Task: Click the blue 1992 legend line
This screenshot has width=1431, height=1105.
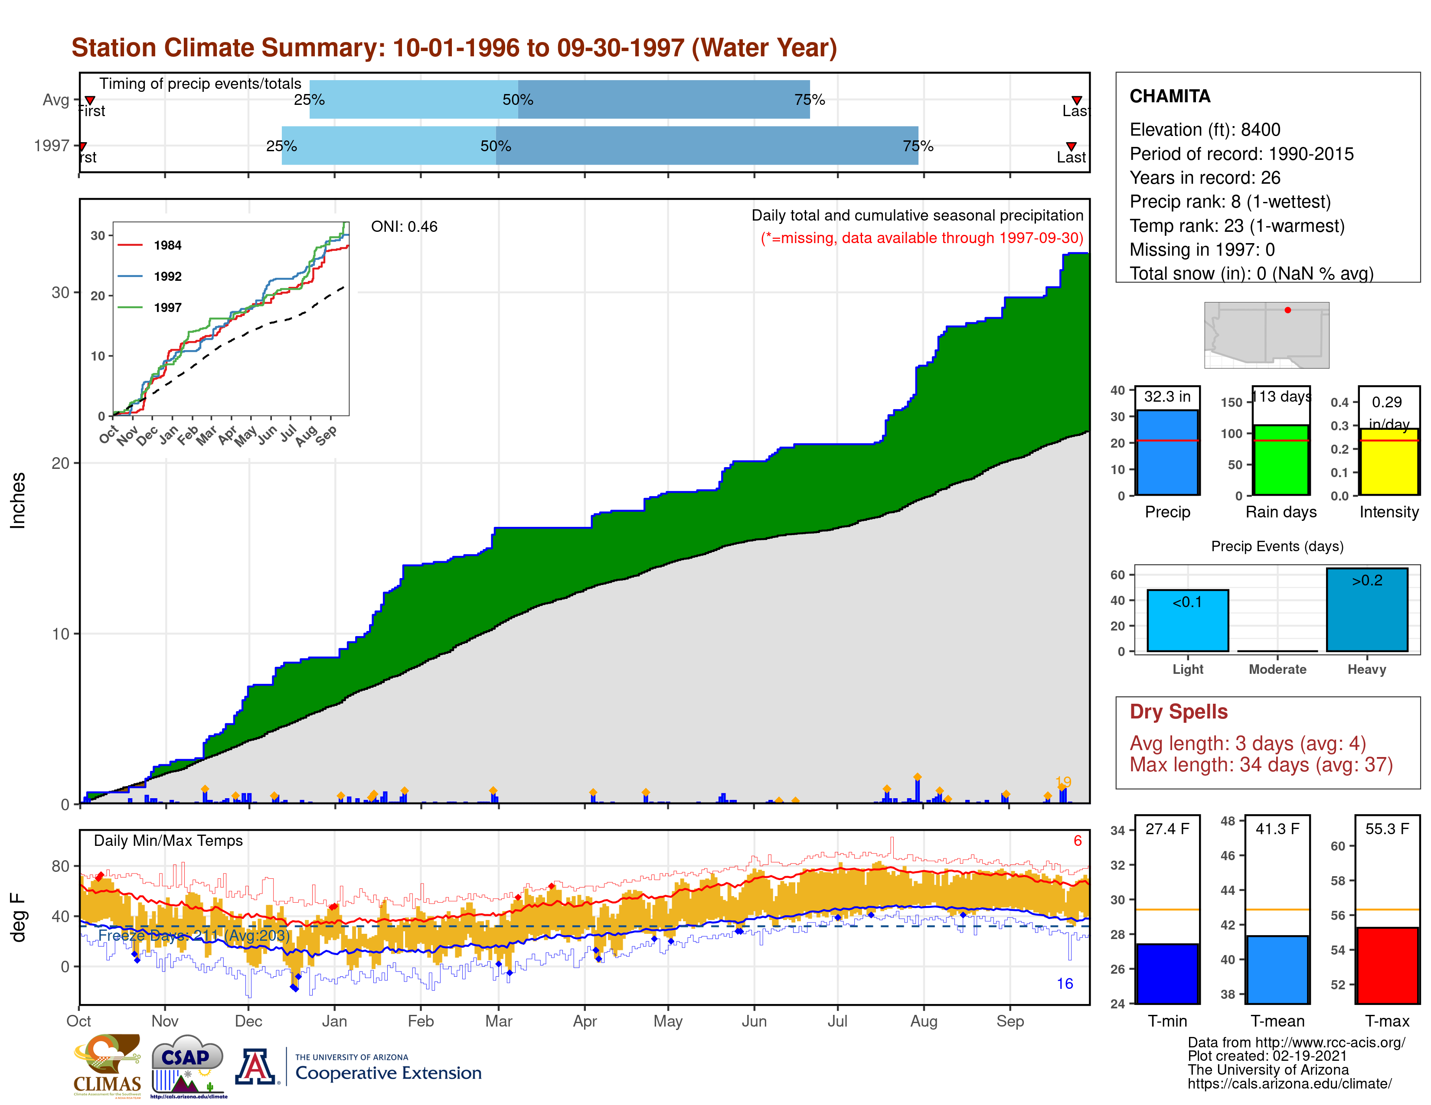Action: (130, 276)
